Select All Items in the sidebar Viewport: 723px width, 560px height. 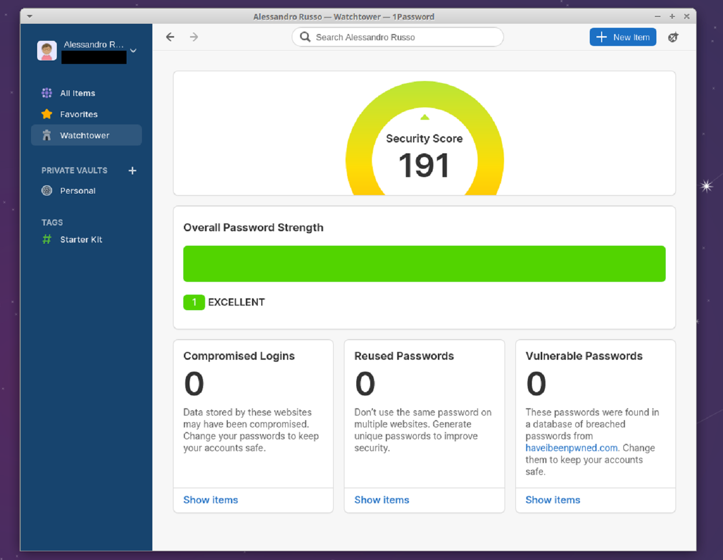click(77, 93)
